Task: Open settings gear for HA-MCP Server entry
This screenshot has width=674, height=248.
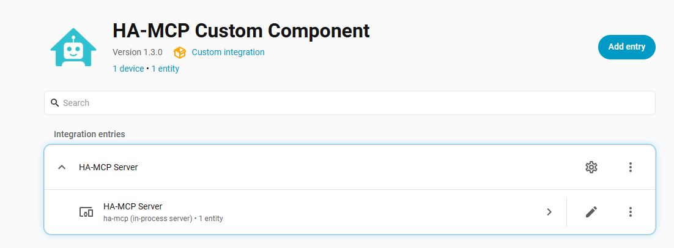Action: point(591,167)
